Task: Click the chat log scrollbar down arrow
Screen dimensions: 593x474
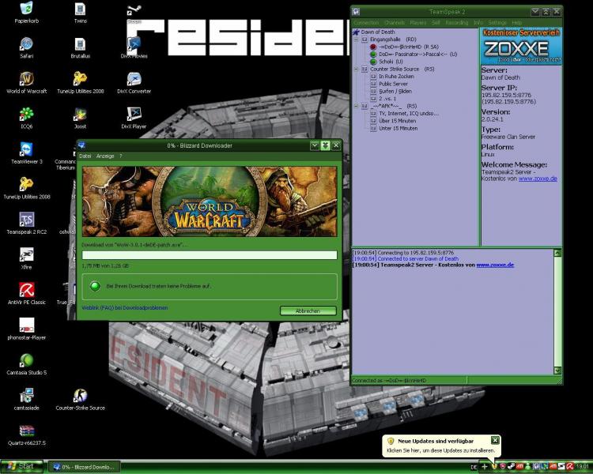Action: pyautogui.click(x=557, y=371)
